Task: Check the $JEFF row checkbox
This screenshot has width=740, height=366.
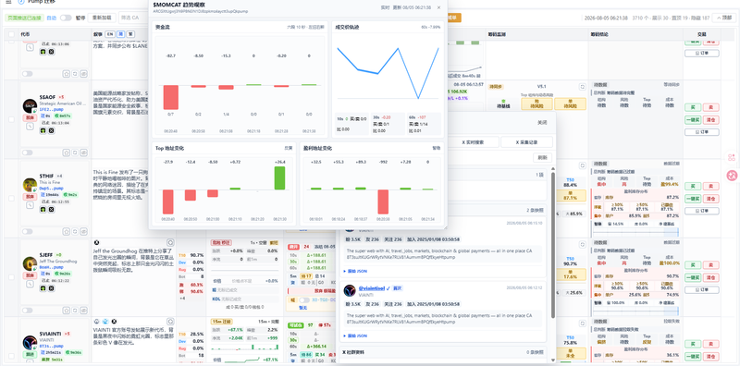Action: coord(11,277)
